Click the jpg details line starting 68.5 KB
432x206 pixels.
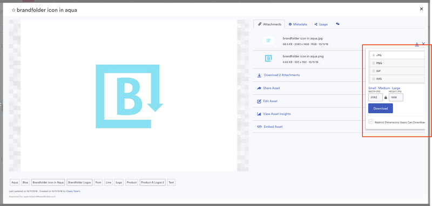tap(306, 44)
